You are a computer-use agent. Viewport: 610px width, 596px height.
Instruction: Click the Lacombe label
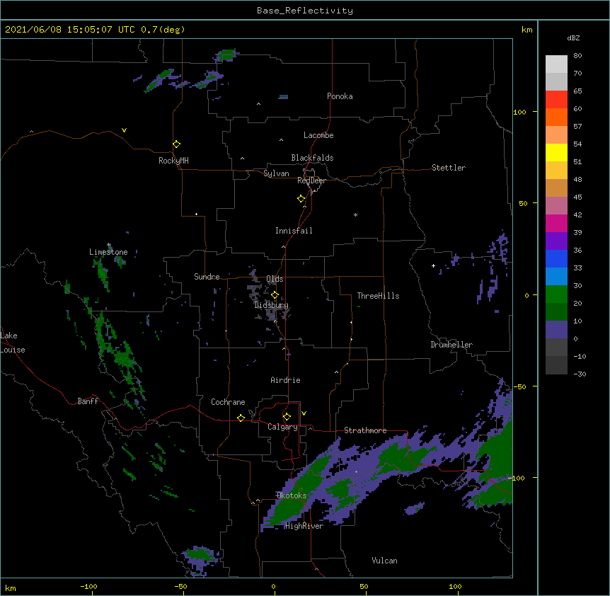click(318, 135)
